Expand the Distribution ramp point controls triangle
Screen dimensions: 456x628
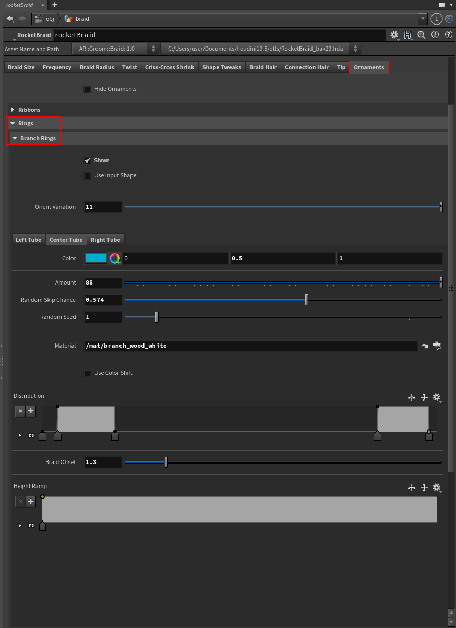(x=20, y=435)
